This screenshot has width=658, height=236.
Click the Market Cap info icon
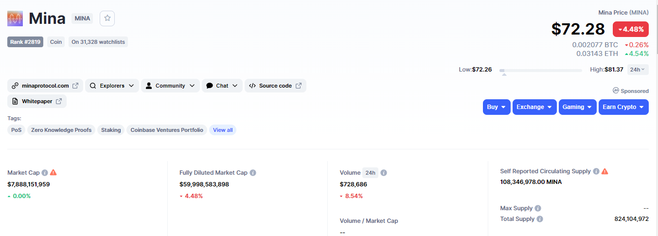(x=45, y=173)
